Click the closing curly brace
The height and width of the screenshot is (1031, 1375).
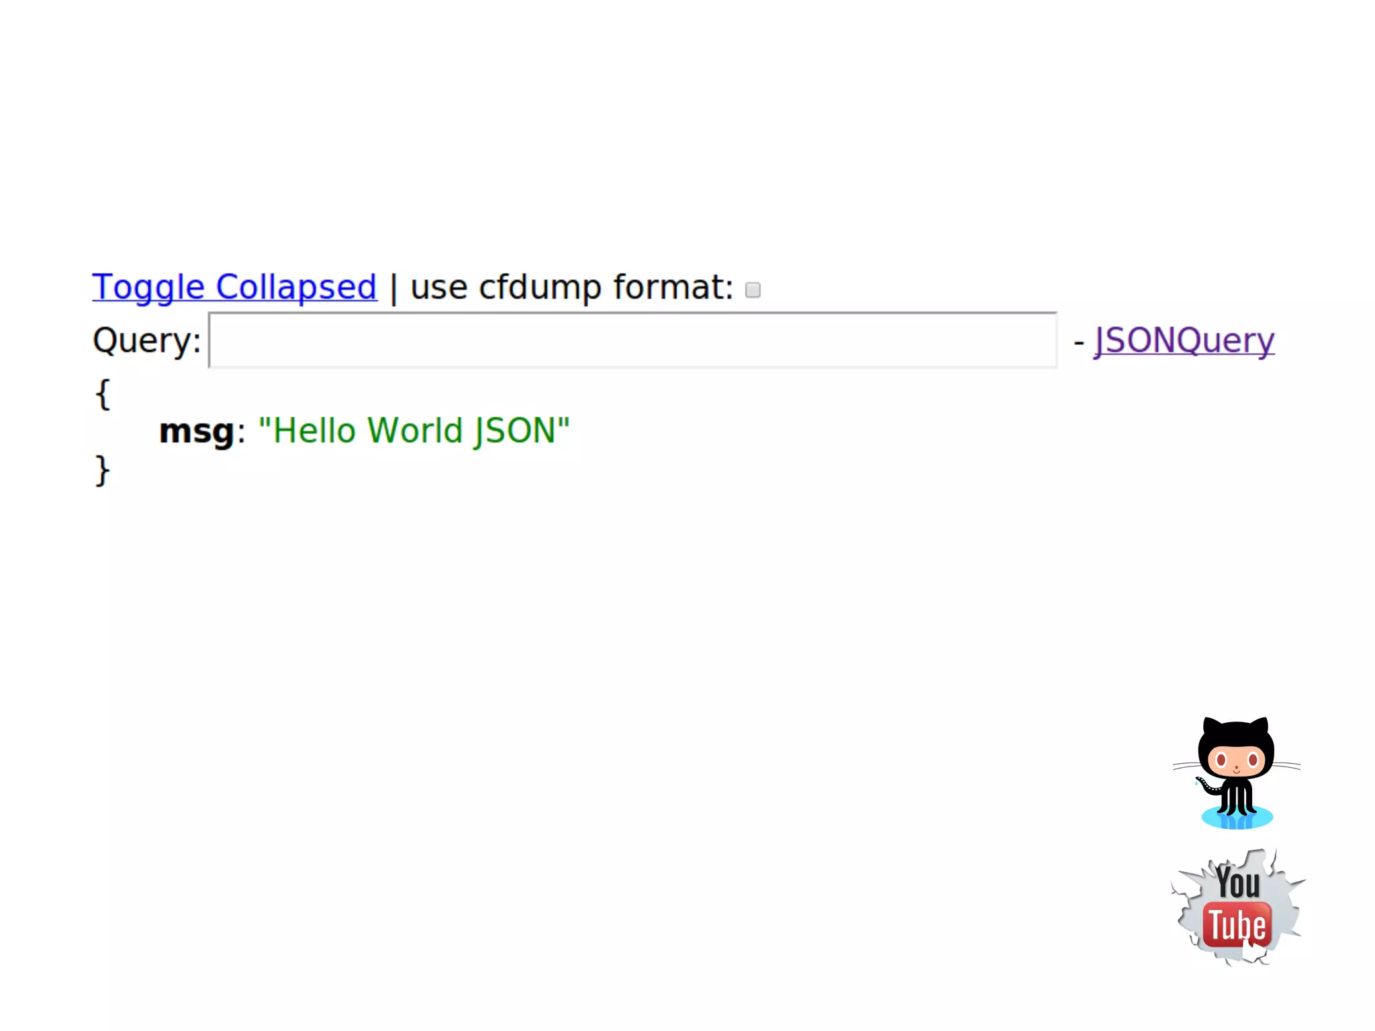click(102, 469)
